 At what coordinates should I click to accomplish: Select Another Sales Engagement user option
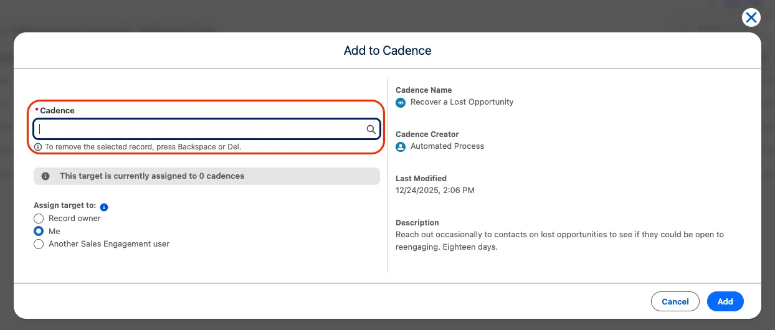tap(39, 245)
